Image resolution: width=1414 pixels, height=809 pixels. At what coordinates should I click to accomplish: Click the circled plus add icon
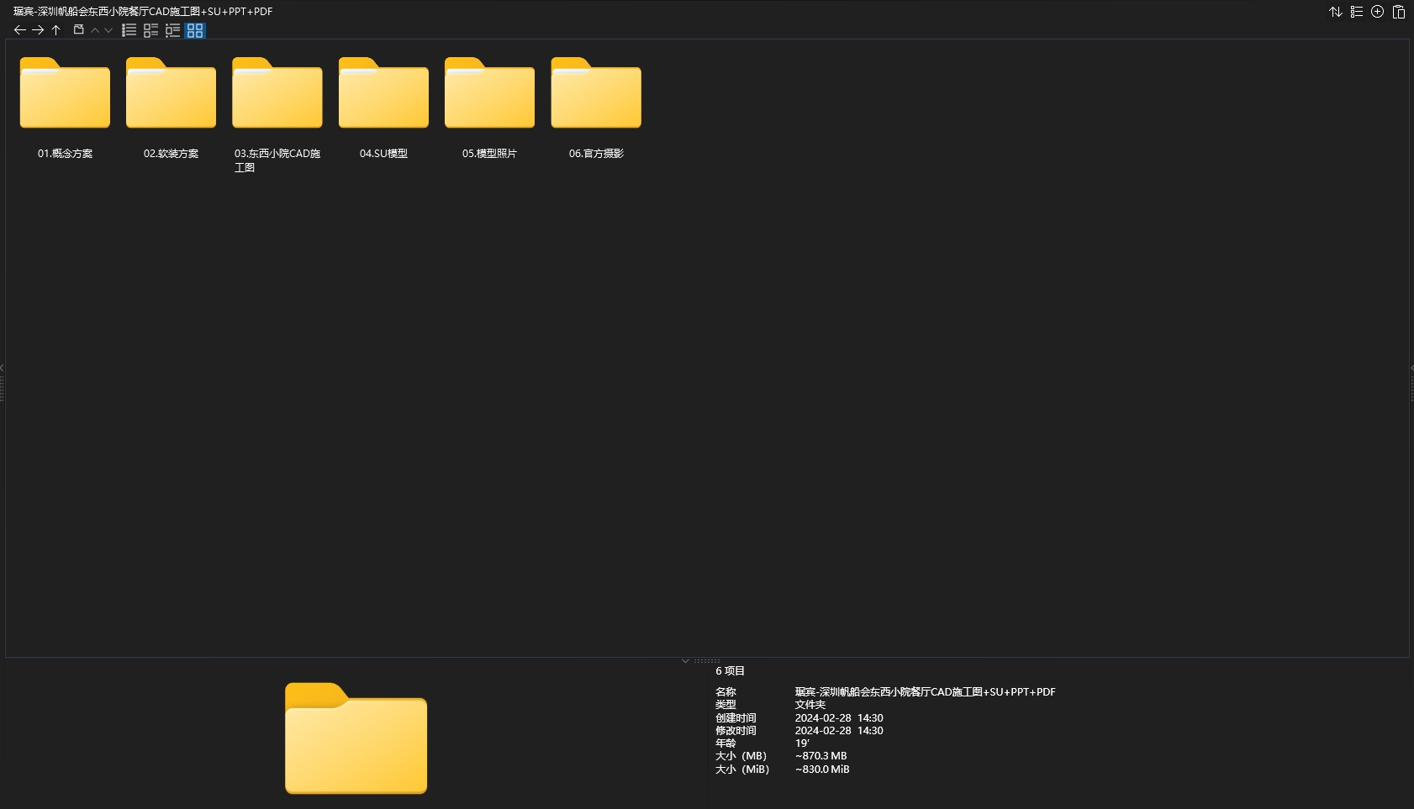tap(1377, 12)
